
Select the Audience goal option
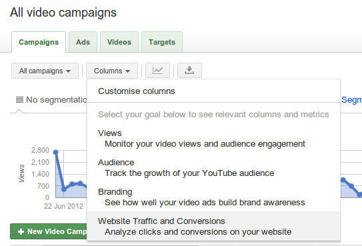pyautogui.click(x=213, y=168)
